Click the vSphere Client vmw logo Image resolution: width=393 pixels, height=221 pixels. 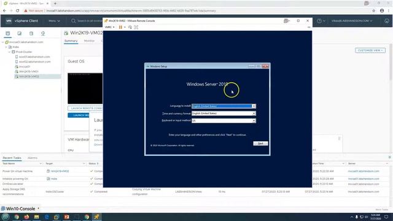click(x=9, y=21)
